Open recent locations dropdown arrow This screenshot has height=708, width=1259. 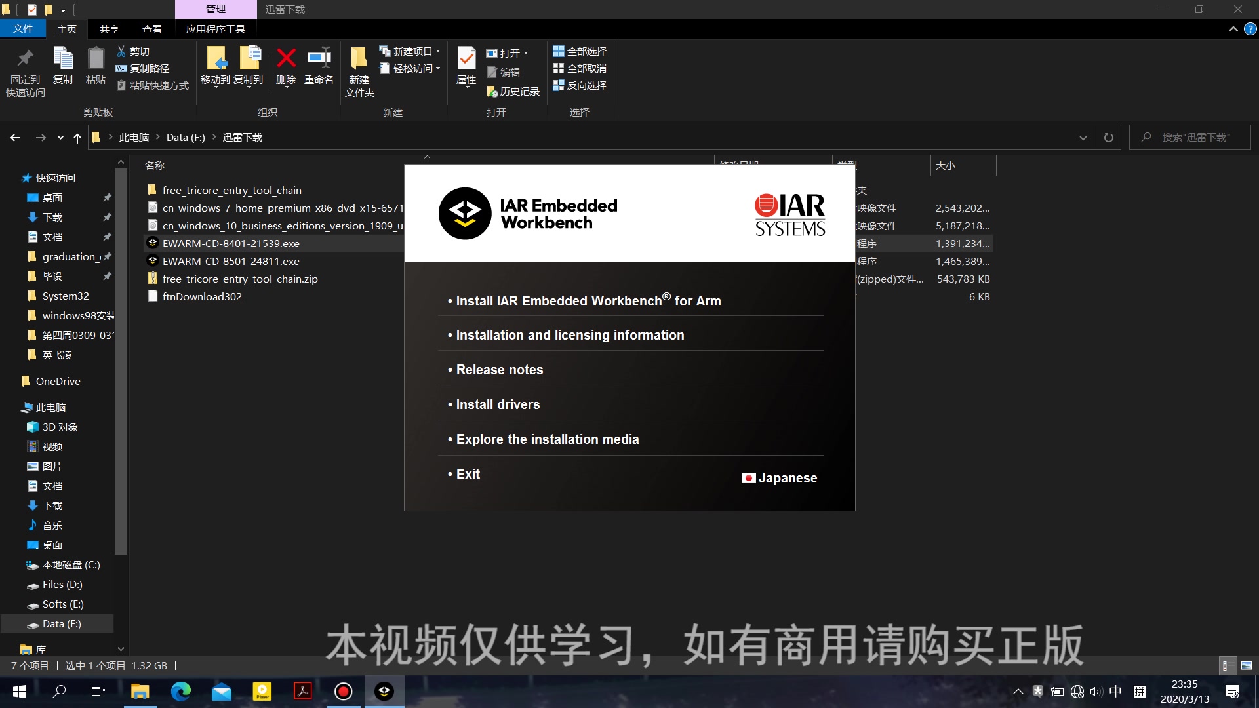click(60, 138)
